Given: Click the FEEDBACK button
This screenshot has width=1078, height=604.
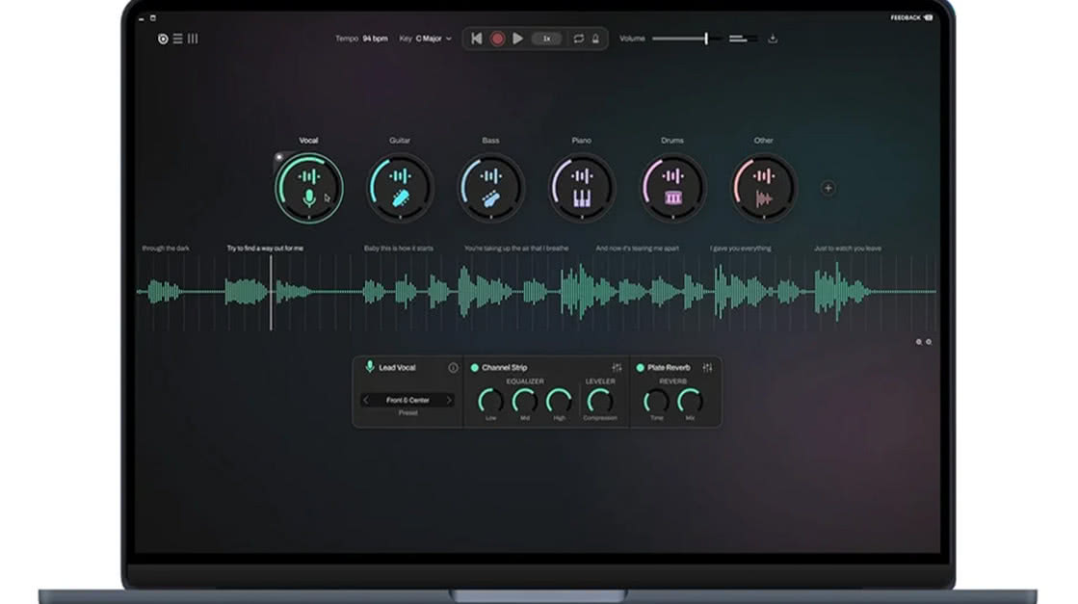Looking at the screenshot, I should [911, 18].
